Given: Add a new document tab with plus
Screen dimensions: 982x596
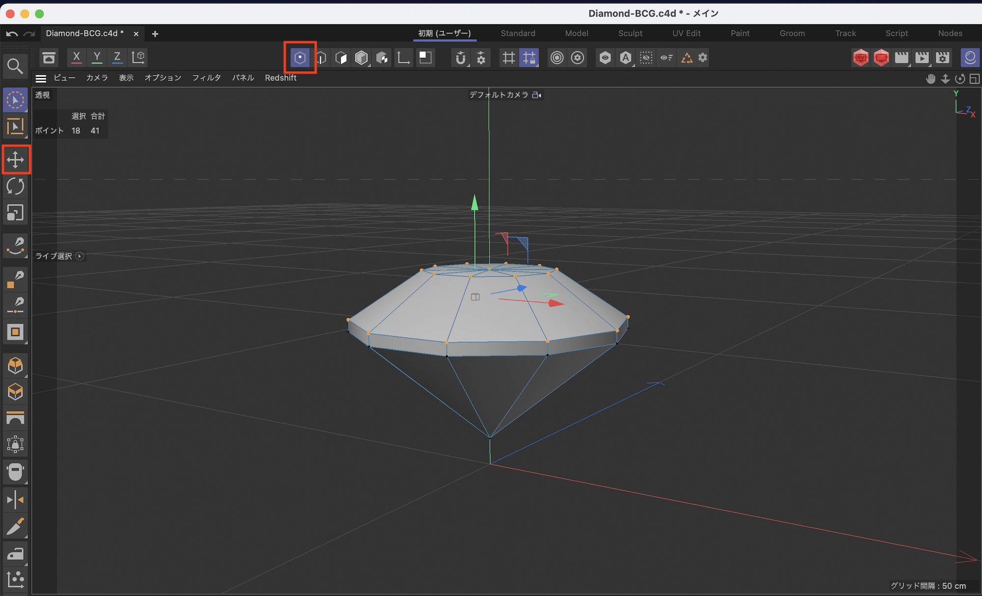Looking at the screenshot, I should (155, 34).
